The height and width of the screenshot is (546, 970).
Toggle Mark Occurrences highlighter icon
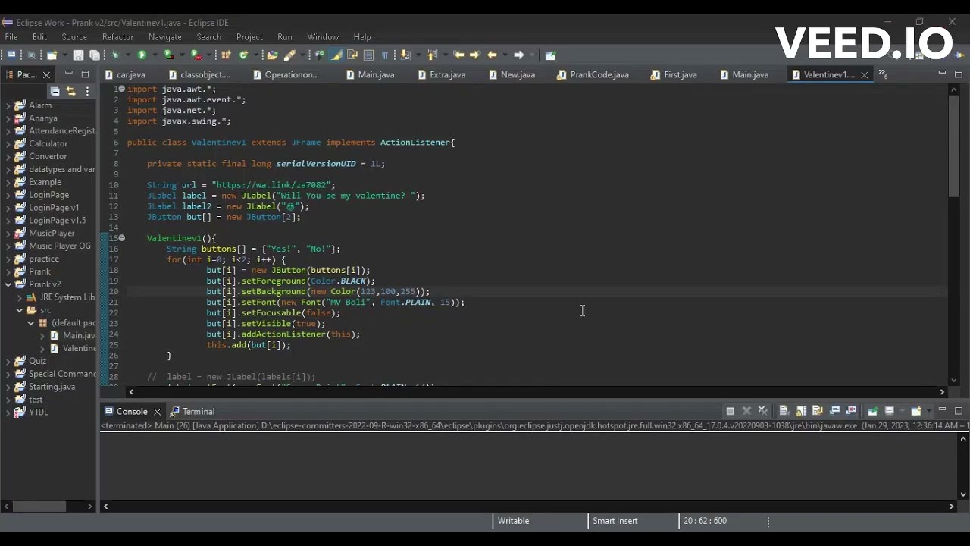[336, 55]
